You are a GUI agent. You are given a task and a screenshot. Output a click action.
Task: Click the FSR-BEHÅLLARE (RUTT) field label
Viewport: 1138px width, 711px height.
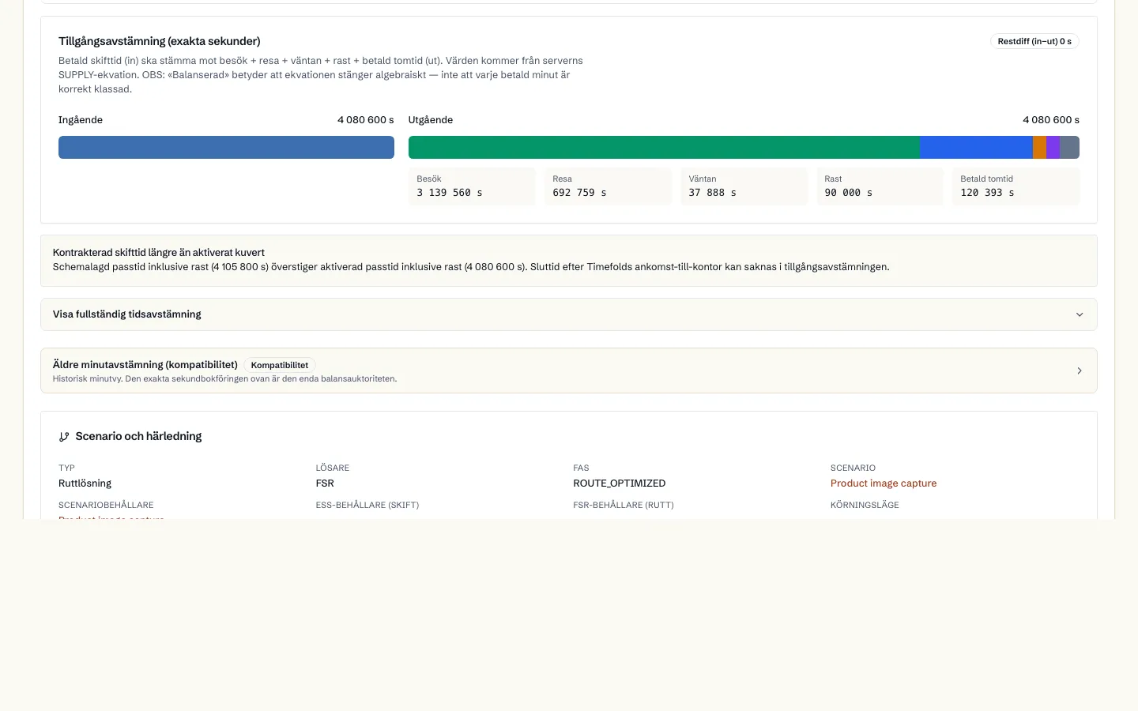624,505
